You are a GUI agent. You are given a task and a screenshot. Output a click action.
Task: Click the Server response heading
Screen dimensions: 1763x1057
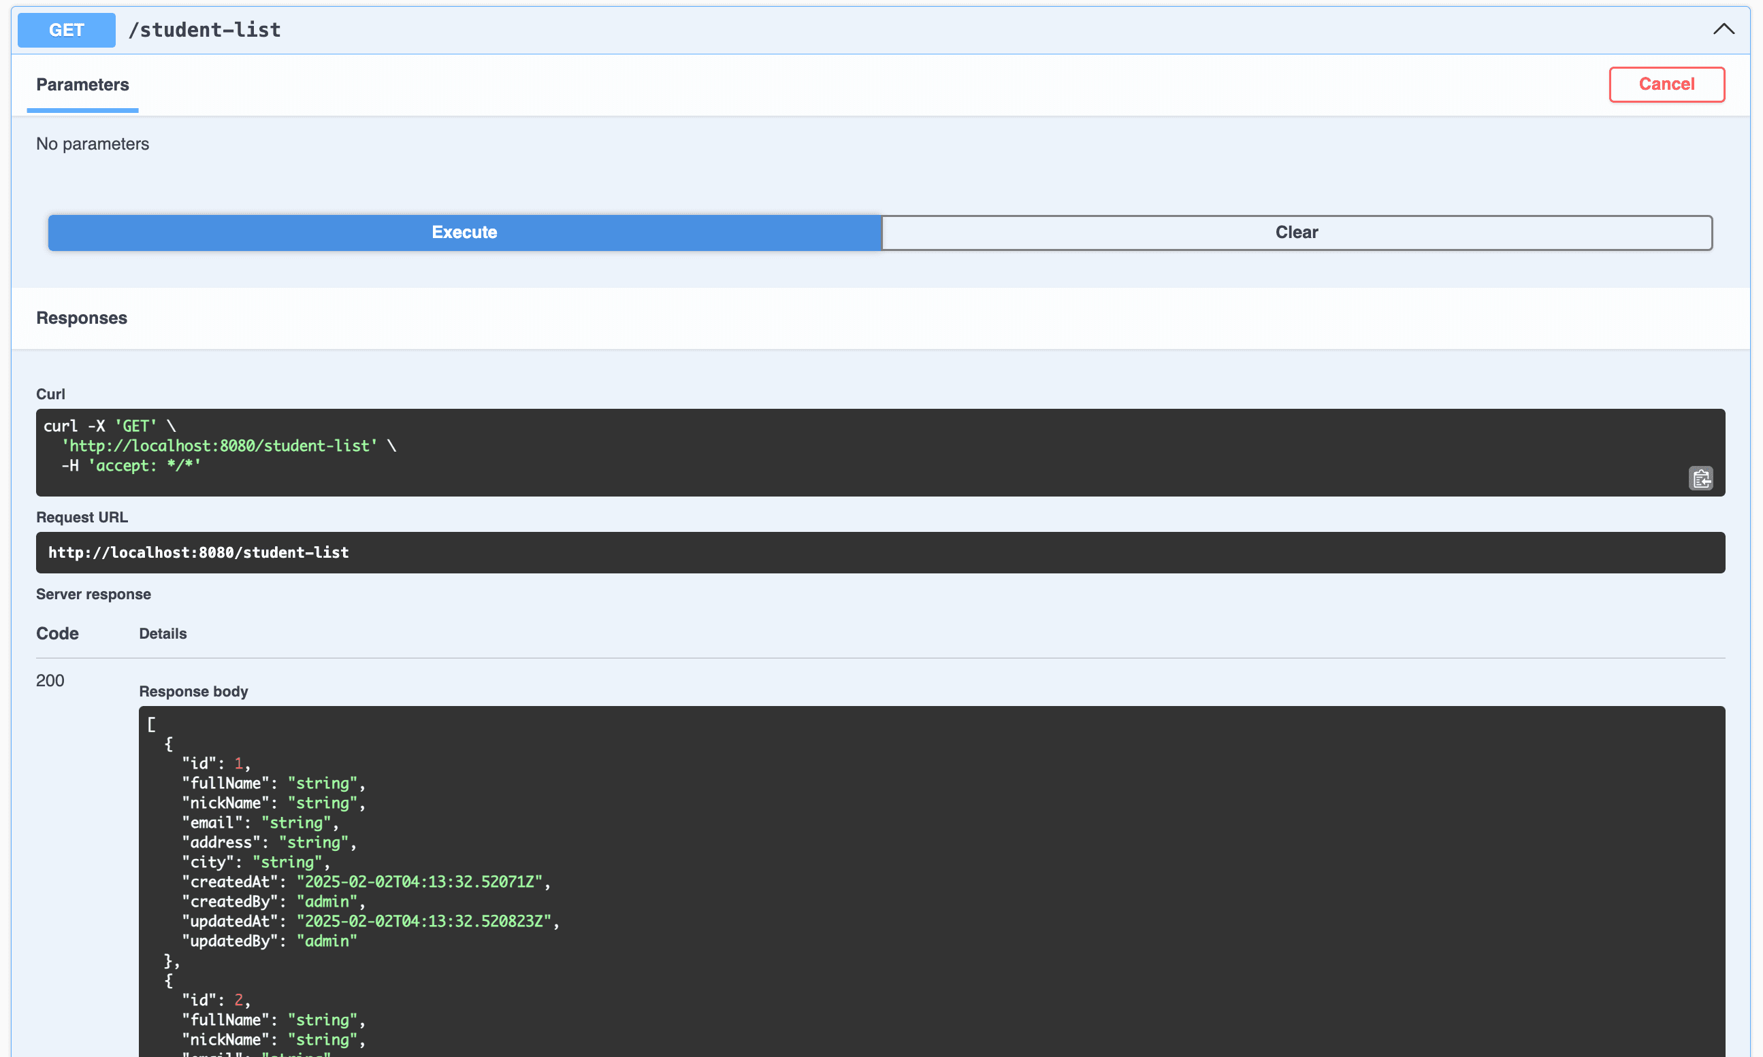coord(93,594)
